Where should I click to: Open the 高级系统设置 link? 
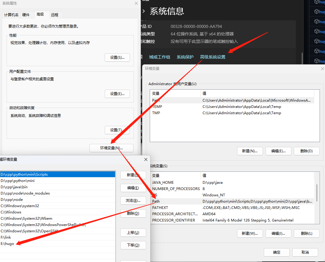(212, 57)
